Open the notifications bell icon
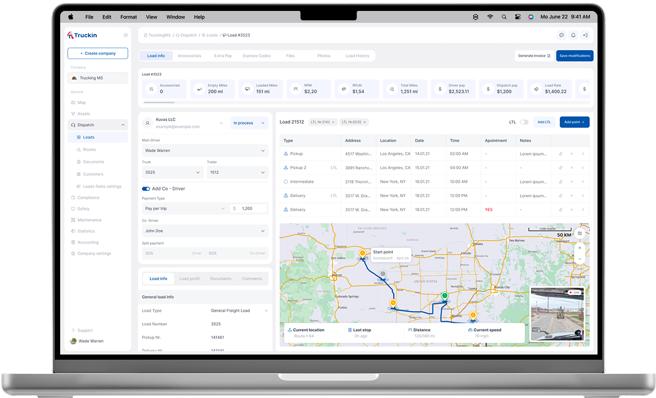Screen dimensions: 656x398 [x=573, y=35]
